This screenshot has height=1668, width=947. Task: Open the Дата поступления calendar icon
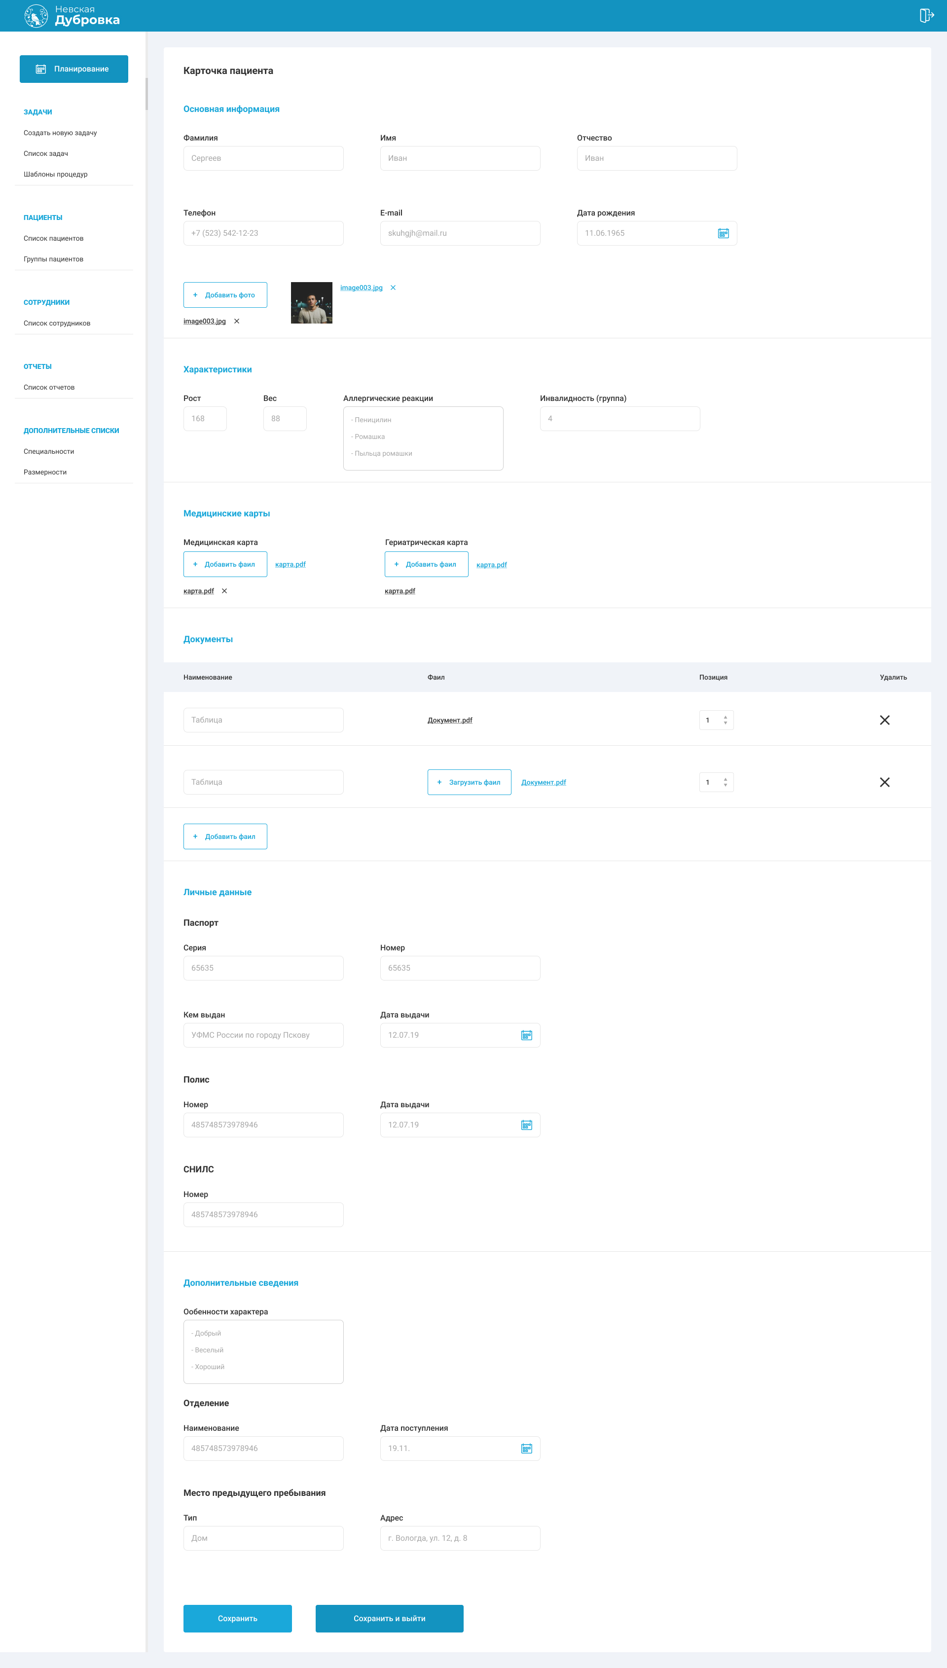click(526, 1448)
